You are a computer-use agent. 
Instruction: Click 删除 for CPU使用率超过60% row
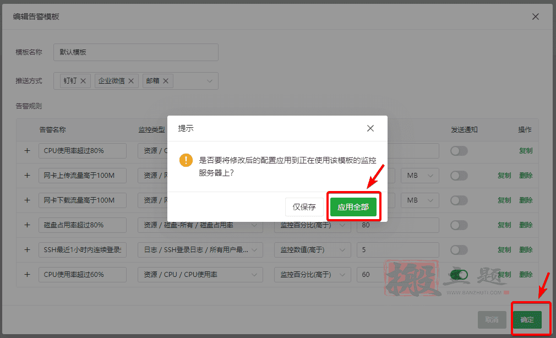526,275
